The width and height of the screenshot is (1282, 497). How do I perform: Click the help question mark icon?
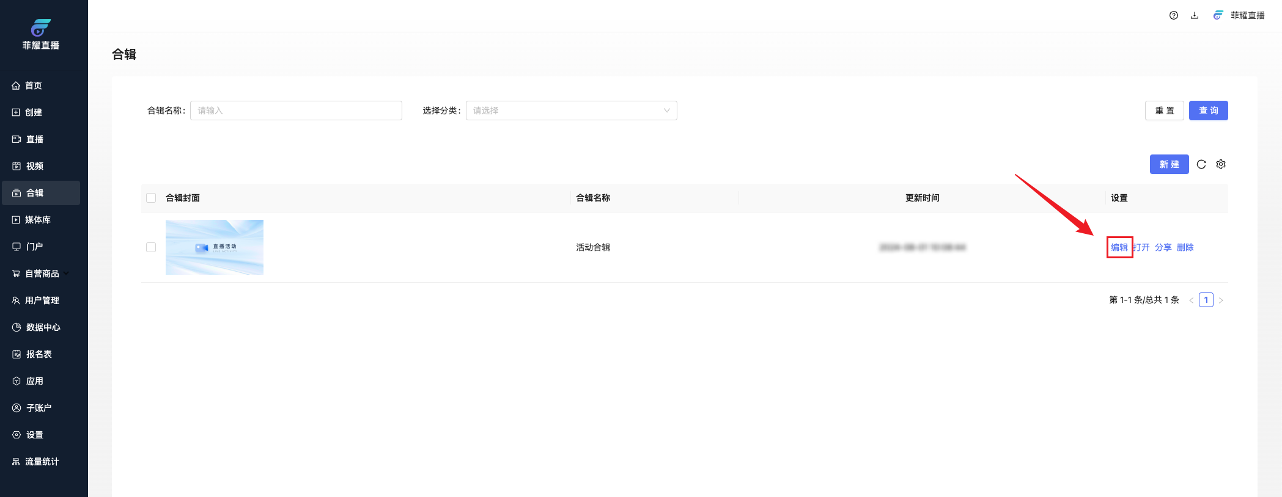pos(1174,15)
